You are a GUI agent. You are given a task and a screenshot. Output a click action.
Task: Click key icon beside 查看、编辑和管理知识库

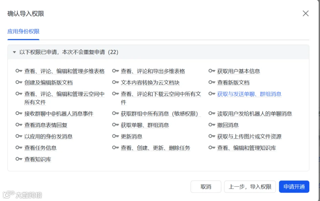(x=212, y=147)
